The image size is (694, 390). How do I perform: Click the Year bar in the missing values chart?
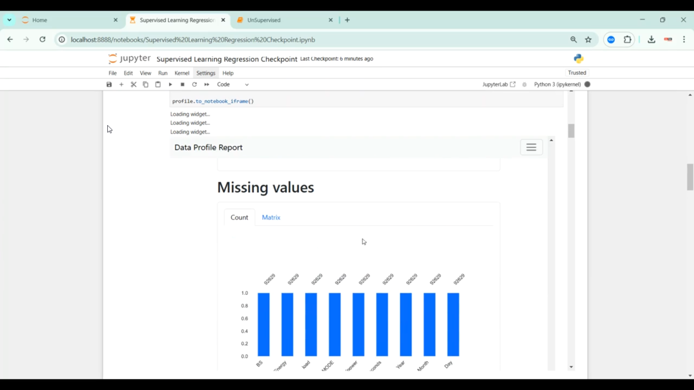click(406, 324)
